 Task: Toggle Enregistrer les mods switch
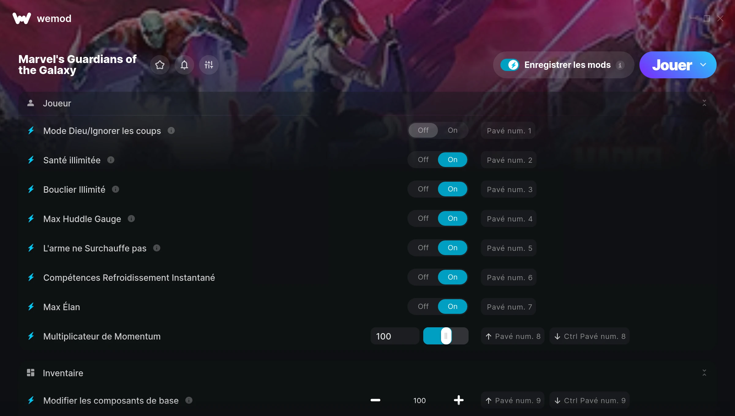(x=510, y=65)
